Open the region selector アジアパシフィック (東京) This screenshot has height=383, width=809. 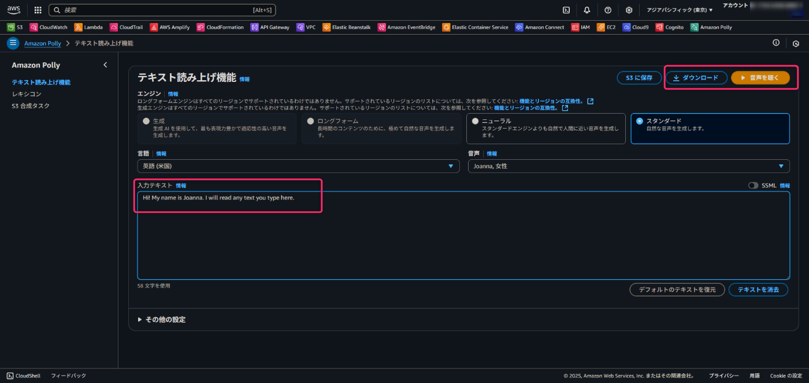point(680,10)
